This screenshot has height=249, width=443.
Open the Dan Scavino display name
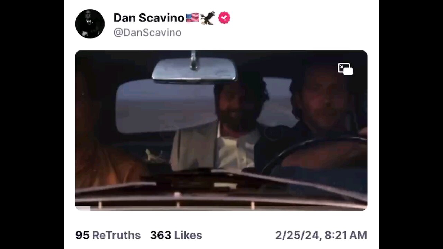149,18
